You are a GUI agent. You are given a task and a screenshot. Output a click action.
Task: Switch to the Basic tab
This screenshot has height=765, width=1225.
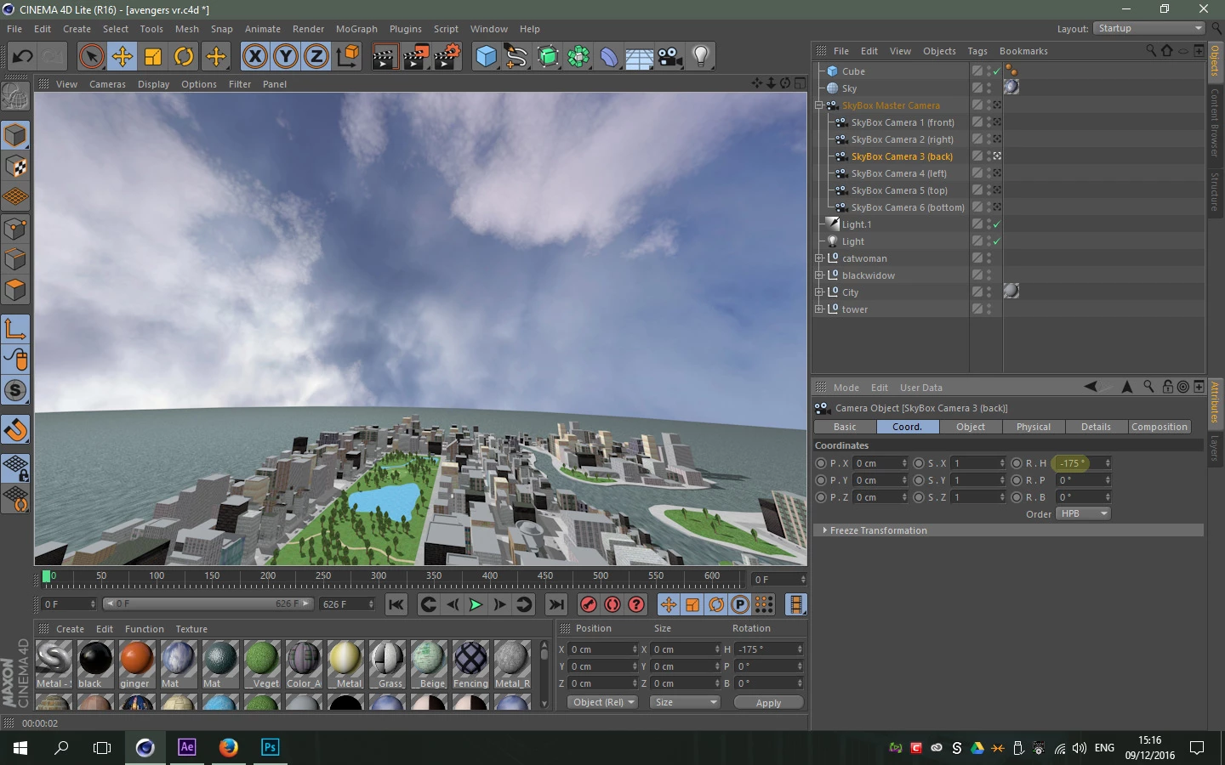pyautogui.click(x=845, y=427)
